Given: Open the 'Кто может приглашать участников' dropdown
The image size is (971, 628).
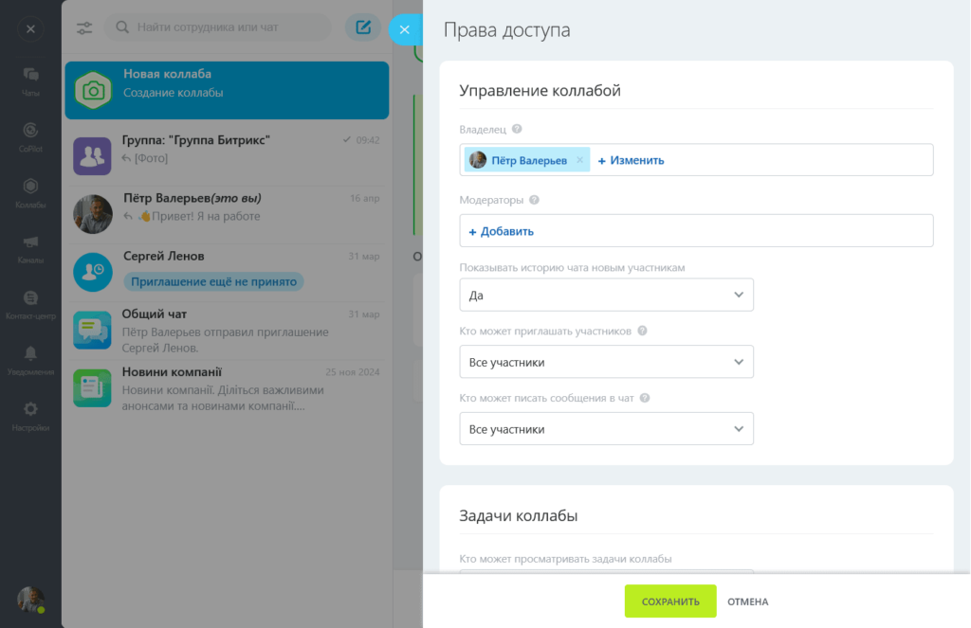Looking at the screenshot, I should [x=606, y=361].
